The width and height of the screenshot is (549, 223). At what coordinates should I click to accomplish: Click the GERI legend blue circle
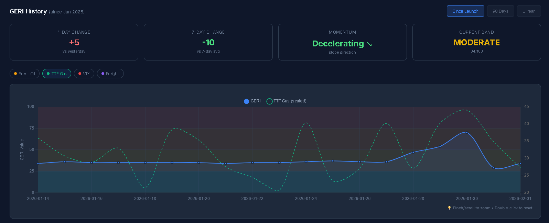[246, 101]
